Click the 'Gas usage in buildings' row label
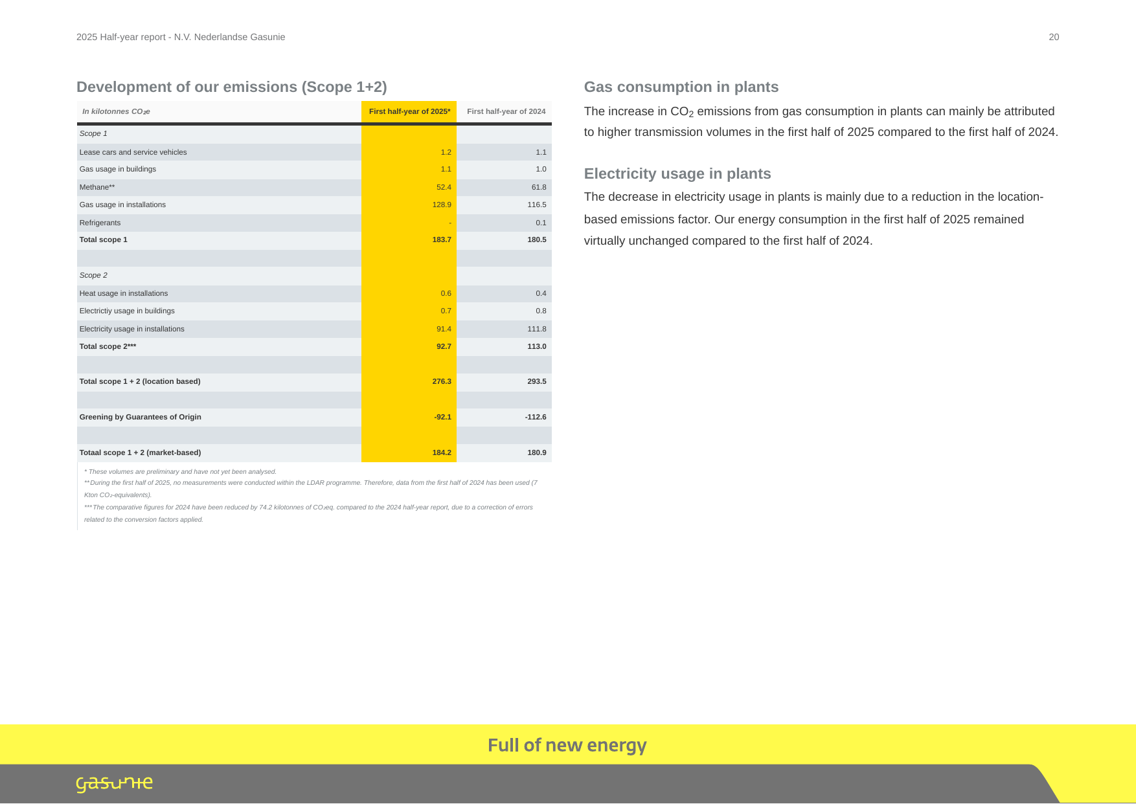1136x804 pixels. point(117,169)
